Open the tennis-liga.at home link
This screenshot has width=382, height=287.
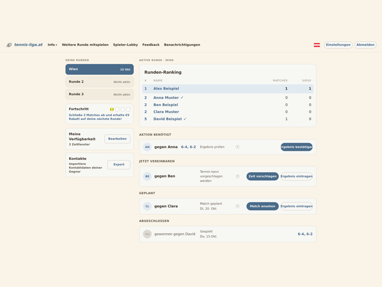point(28,44)
